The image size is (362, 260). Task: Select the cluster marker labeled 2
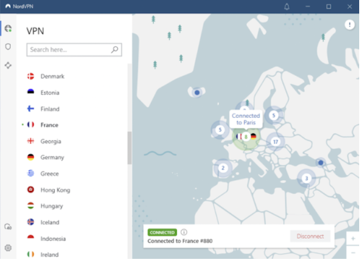[223, 168]
